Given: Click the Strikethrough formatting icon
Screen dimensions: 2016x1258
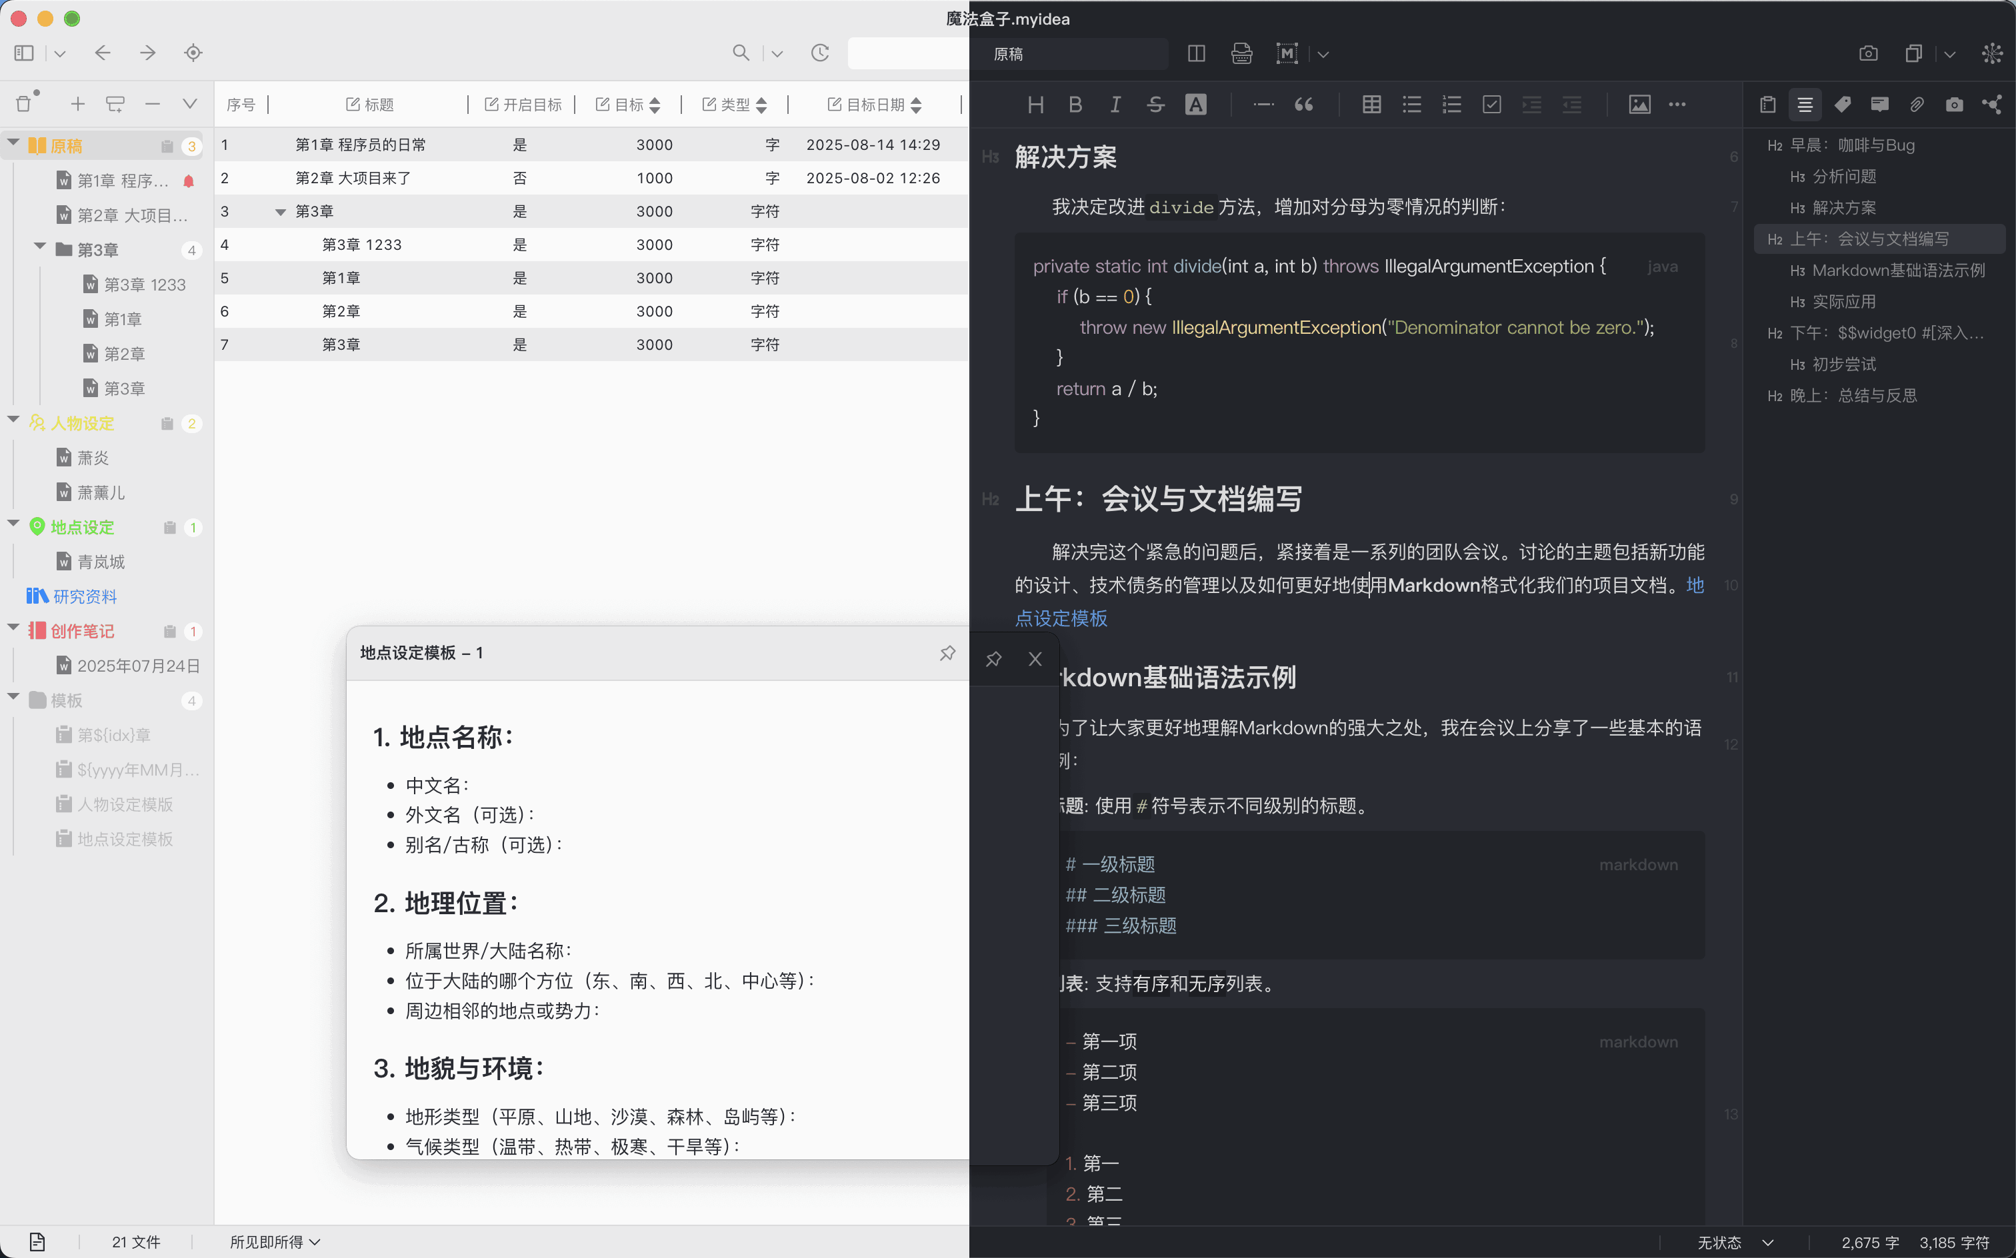Looking at the screenshot, I should (x=1155, y=104).
